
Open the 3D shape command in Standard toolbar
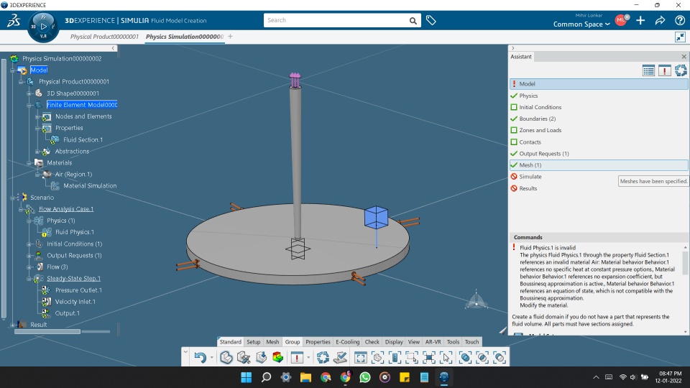tap(226, 357)
